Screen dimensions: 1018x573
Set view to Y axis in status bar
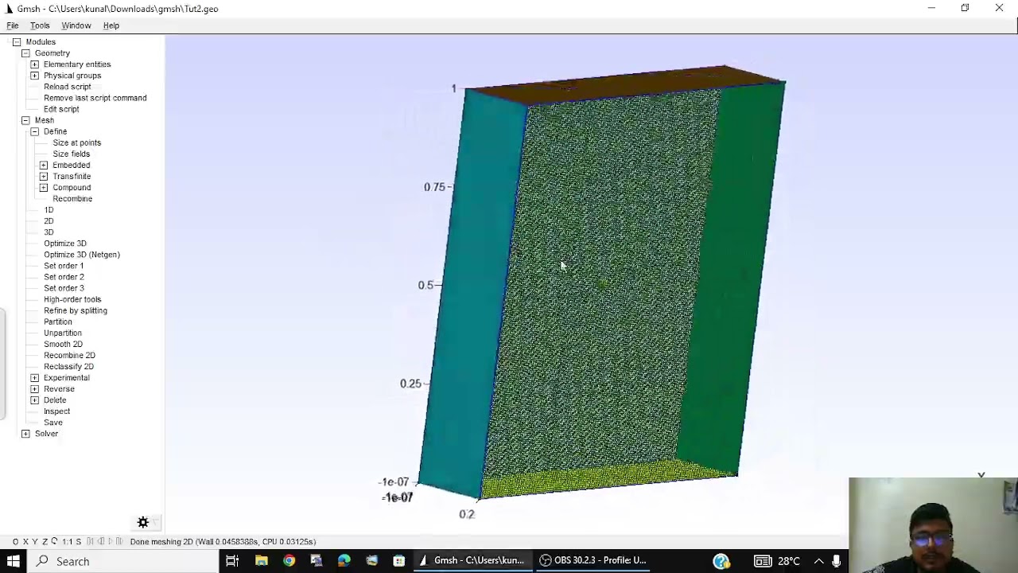tap(35, 541)
